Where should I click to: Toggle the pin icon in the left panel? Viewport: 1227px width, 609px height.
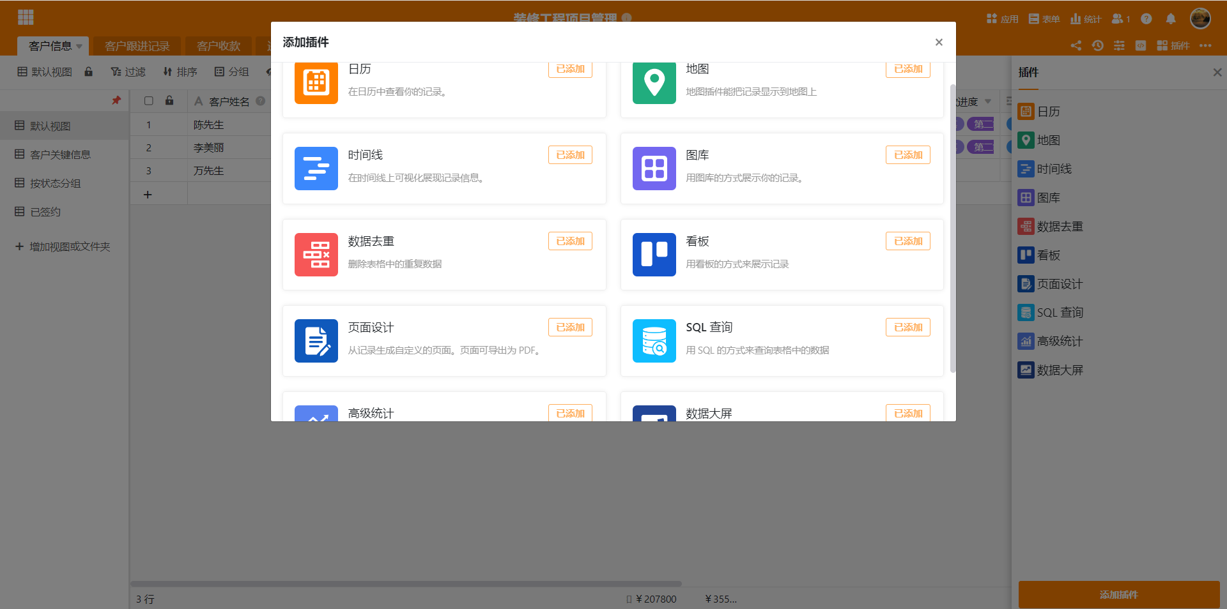[116, 100]
